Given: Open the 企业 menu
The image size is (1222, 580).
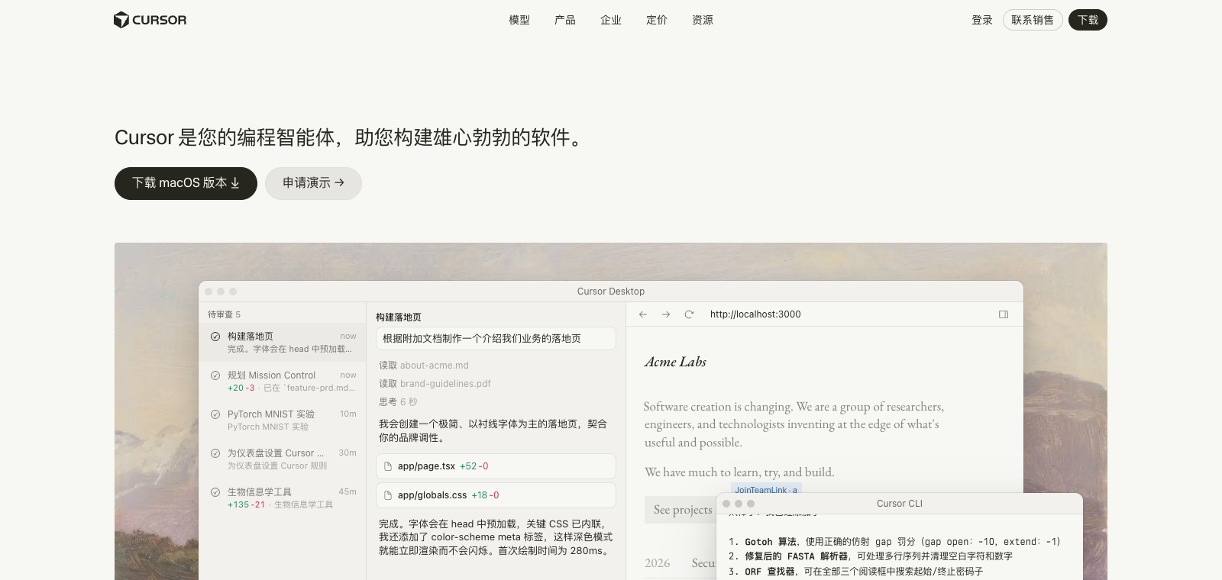Looking at the screenshot, I should [611, 20].
